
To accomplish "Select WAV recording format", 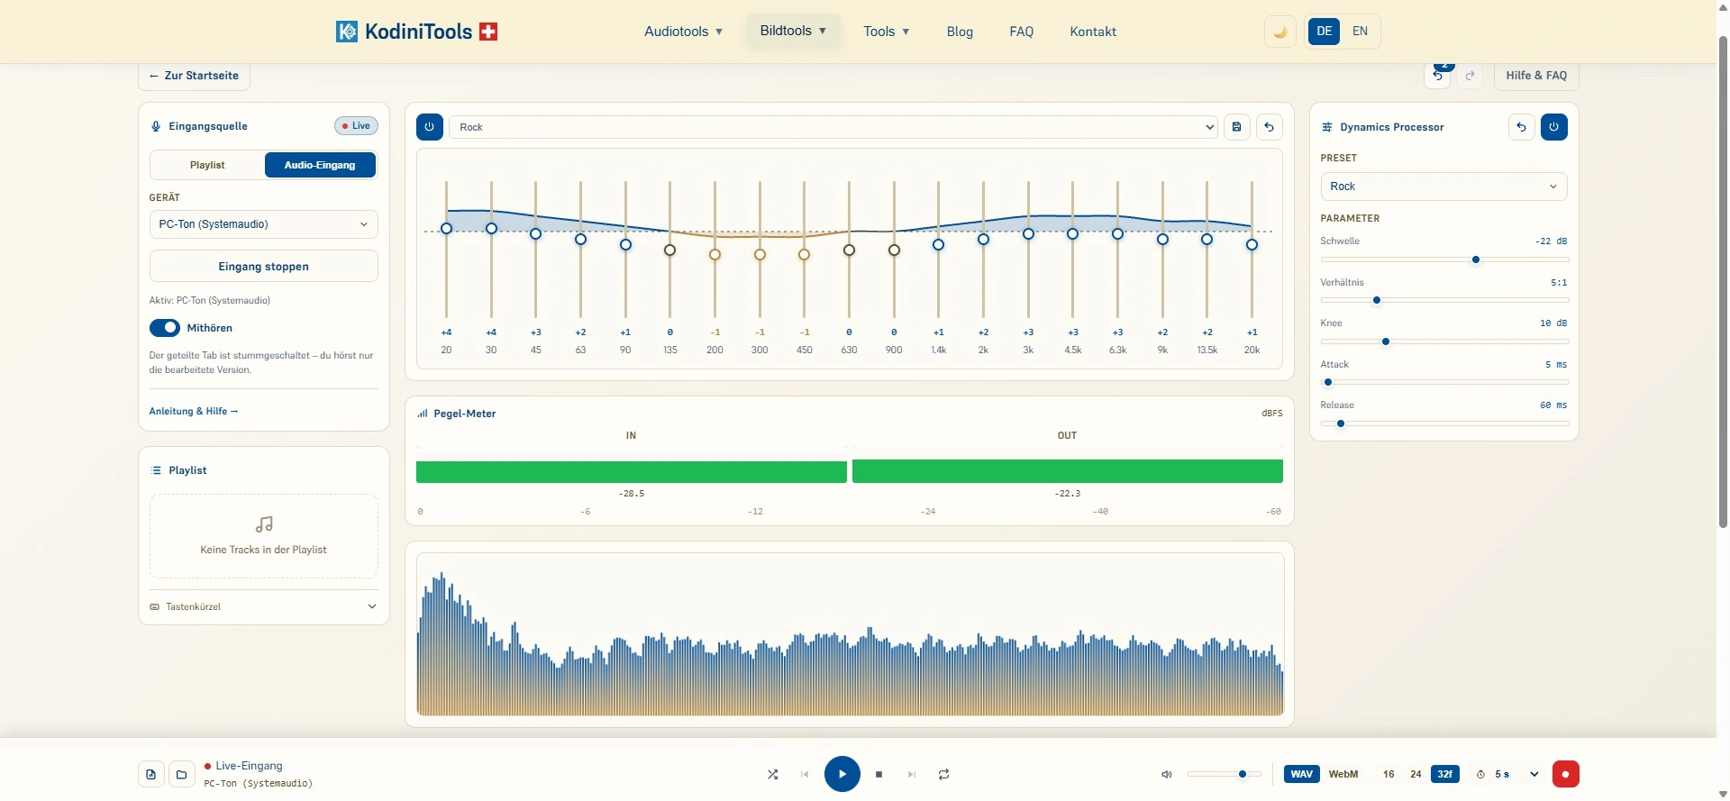I will click(1302, 774).
